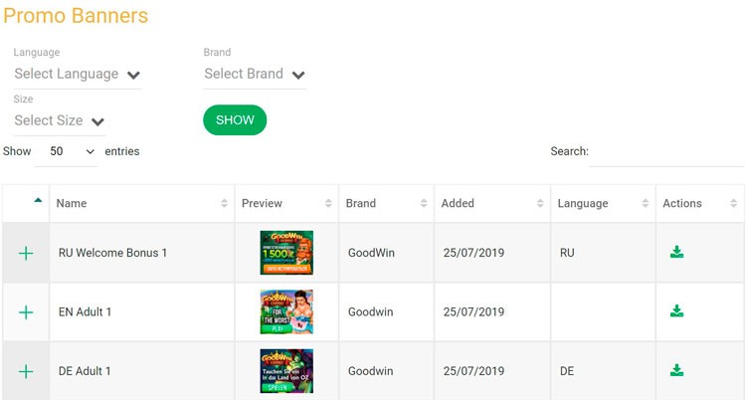Screen dimensions: 746x400
Task: Expand the DE Adult 1 row details
Action: tap(26, 371)
